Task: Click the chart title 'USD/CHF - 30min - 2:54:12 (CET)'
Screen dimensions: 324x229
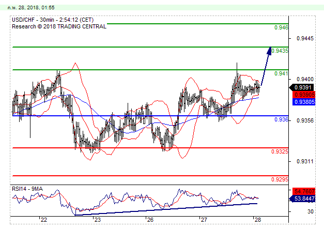Action: [x=53, y=20]
